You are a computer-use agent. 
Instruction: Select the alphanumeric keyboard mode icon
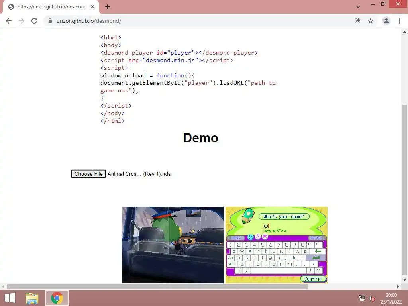(250, 237)
